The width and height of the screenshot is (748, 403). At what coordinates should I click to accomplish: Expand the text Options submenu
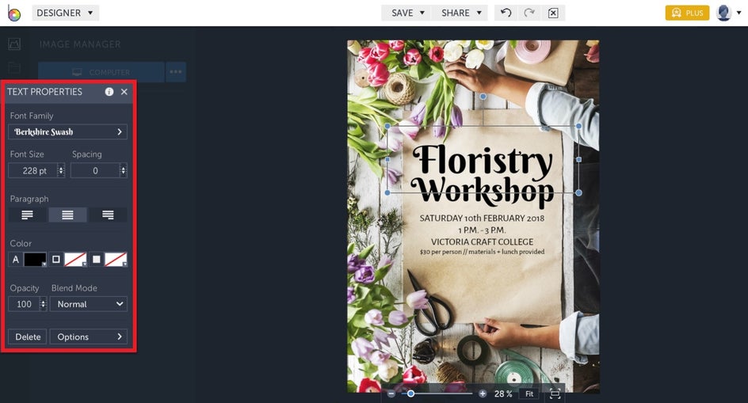(89, 336)
